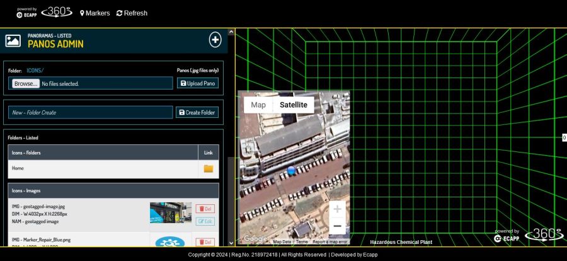The image size is (567, 261).
Task: Click the blue location marker on map
Action: pos(292,170)
